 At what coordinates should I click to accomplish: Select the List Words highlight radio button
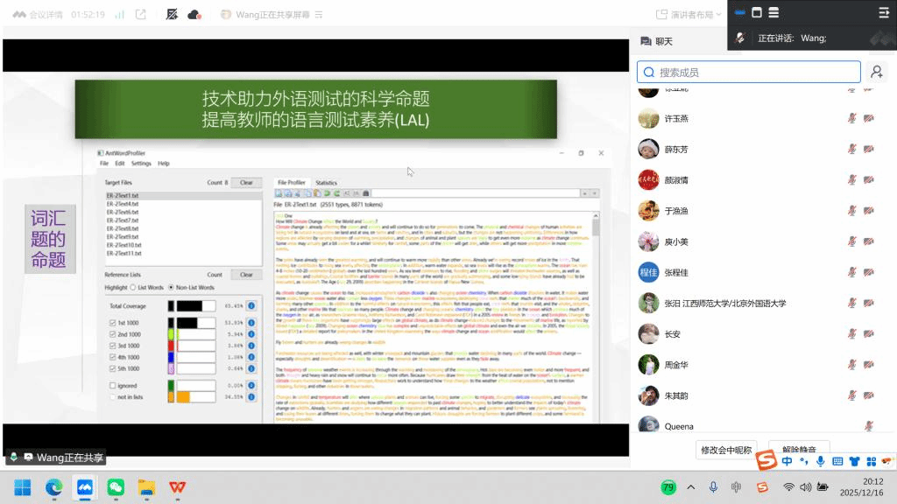(133, 287)
